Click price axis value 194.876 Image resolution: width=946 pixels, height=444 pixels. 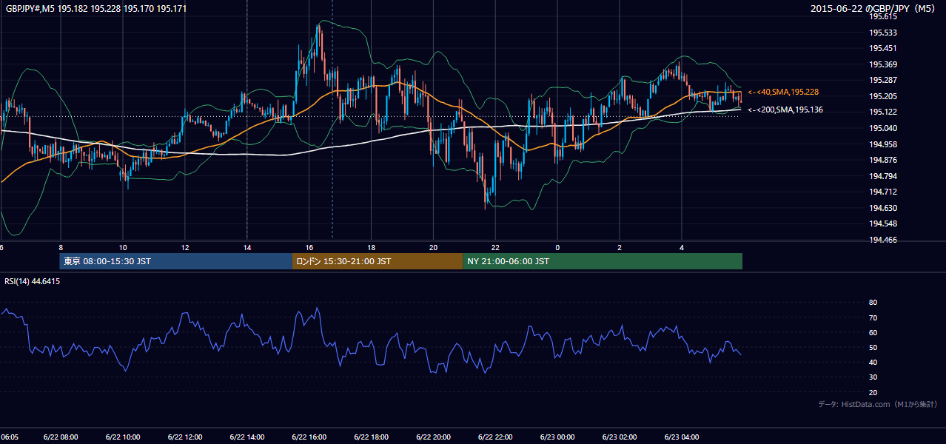(x=882, y=160)
